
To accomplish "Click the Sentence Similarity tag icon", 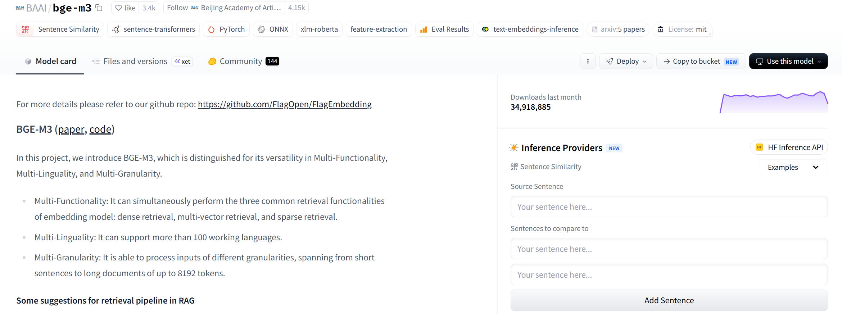I will [x=26, y=29].
